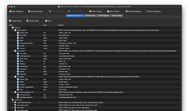Click the Close Database red X icon

click(x=147, y=12)
